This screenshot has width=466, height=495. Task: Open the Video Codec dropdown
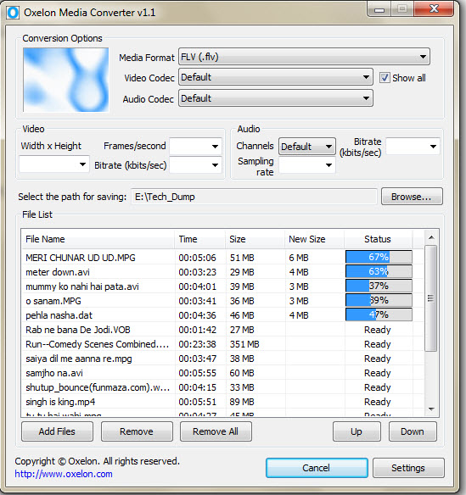click(276, 77)
